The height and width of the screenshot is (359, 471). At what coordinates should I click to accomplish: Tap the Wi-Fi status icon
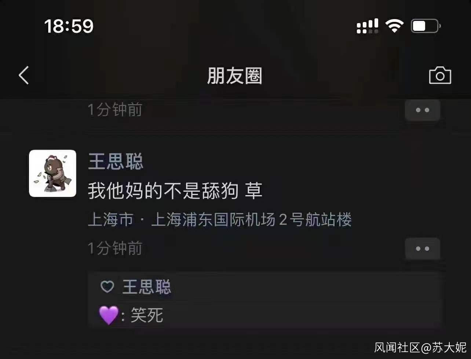(x=394, y=26)
